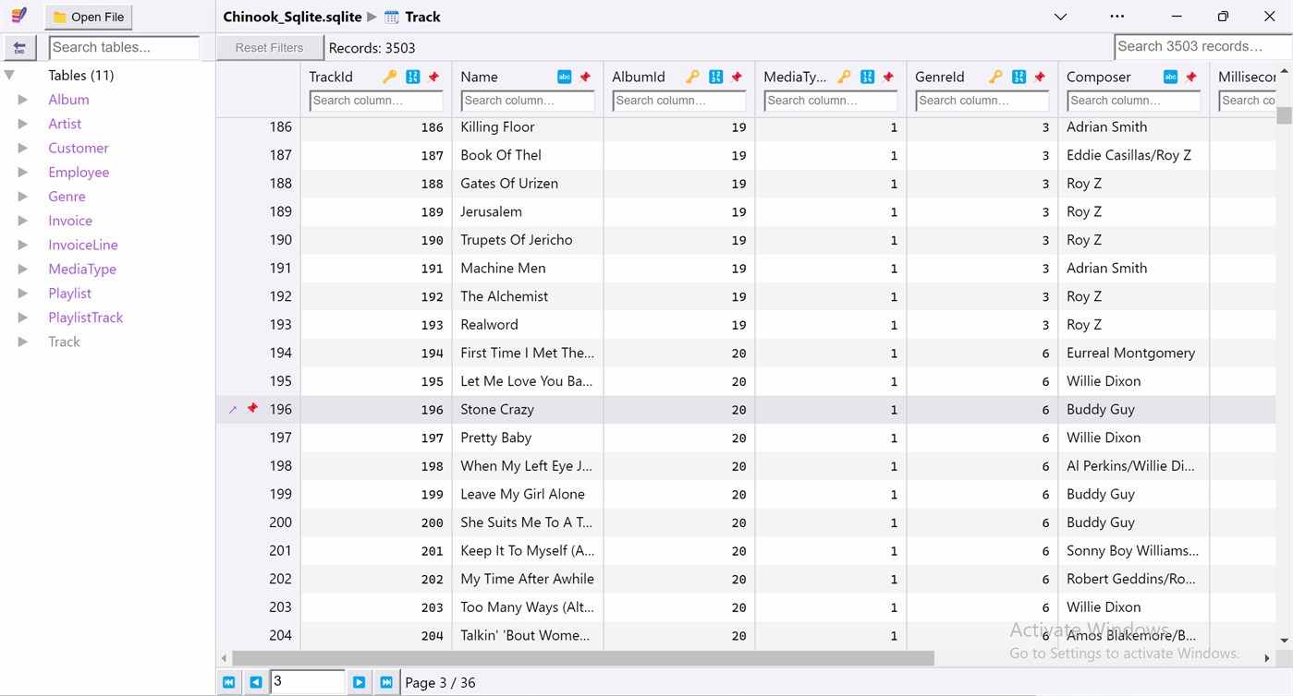Collapse the Tables (11) tree
The image size is (1293, 696).
tap(9, 75)
